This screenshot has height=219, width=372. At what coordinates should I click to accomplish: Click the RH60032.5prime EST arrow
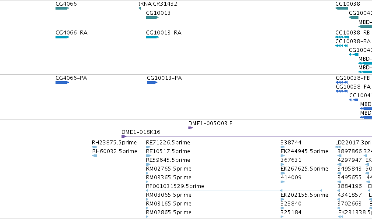pyautogui.click(x=95, y=156)
